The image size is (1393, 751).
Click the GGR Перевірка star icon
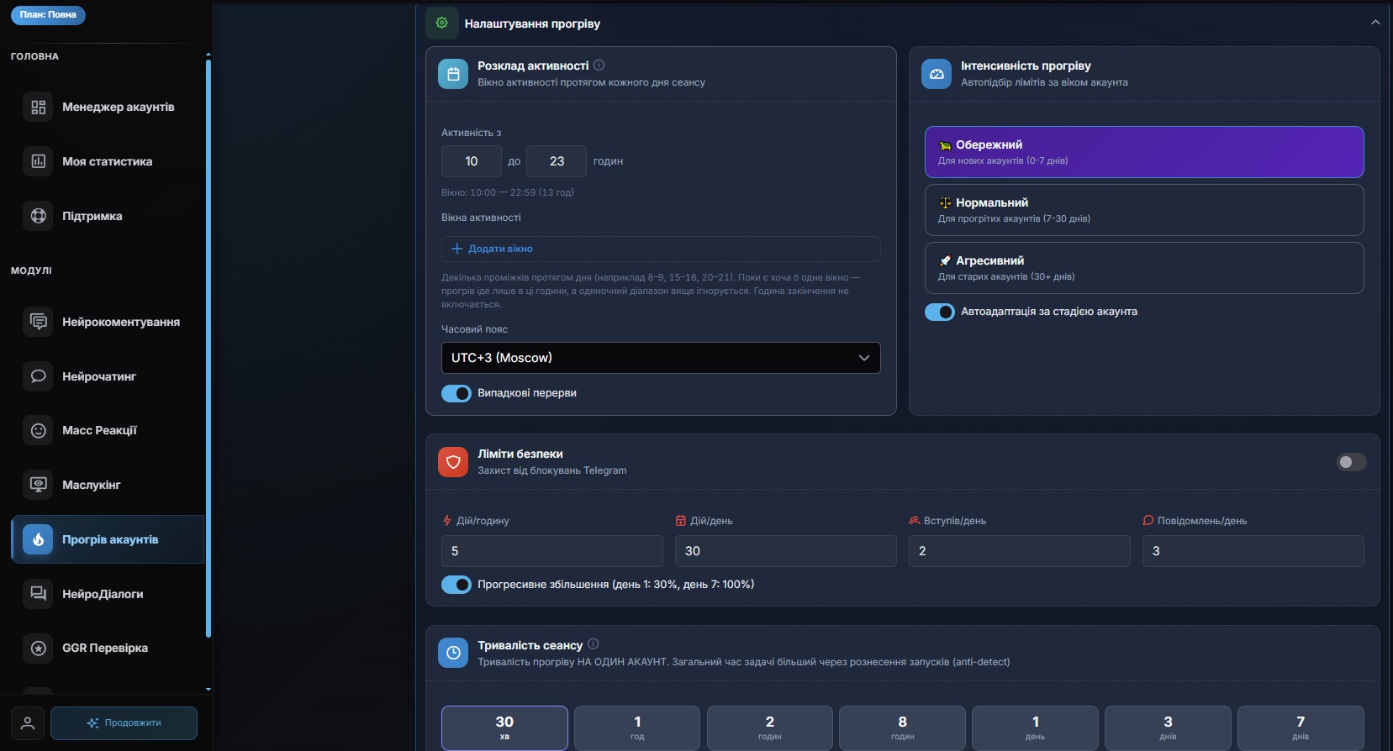(38, 648)
